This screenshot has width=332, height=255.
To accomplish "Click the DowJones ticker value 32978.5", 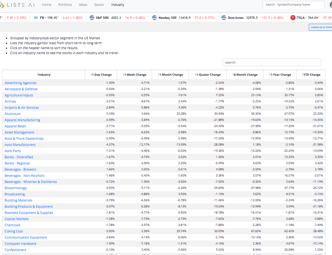I will pyautogui.click(x=252, y=18).
